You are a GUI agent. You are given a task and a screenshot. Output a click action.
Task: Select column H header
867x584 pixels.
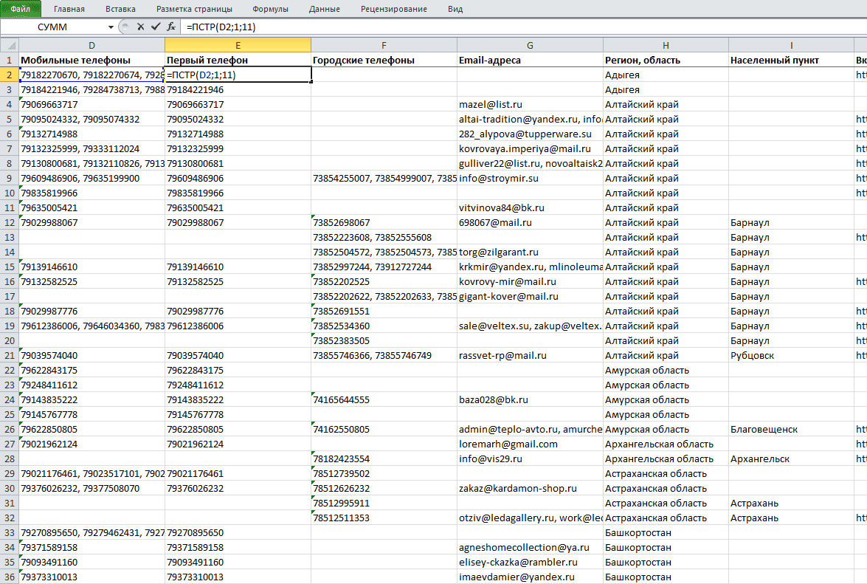click(666, 45)
